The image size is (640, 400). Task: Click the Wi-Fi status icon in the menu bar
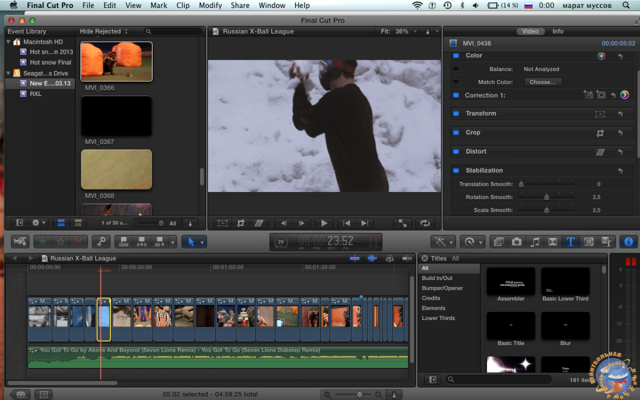point(417,5)
